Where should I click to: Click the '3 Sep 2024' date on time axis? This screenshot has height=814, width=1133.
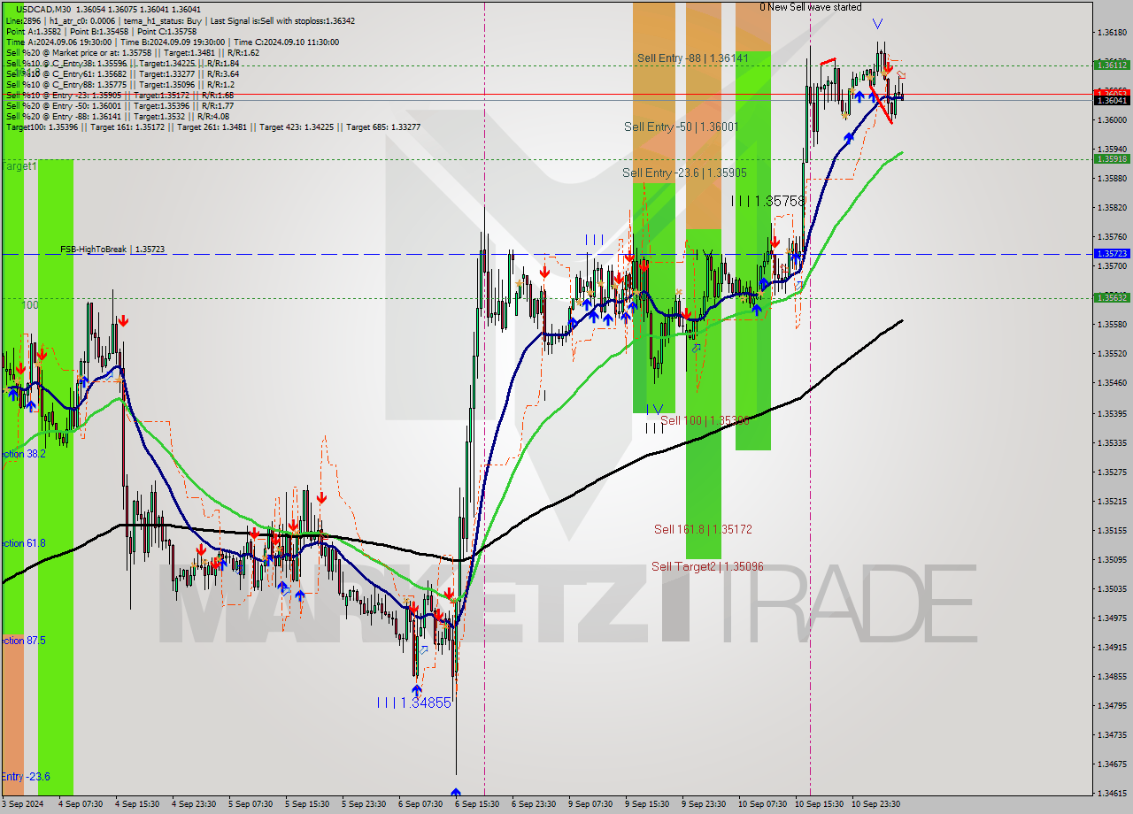coord(23,804)
